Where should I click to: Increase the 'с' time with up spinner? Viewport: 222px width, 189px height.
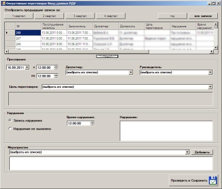point(56,66)
